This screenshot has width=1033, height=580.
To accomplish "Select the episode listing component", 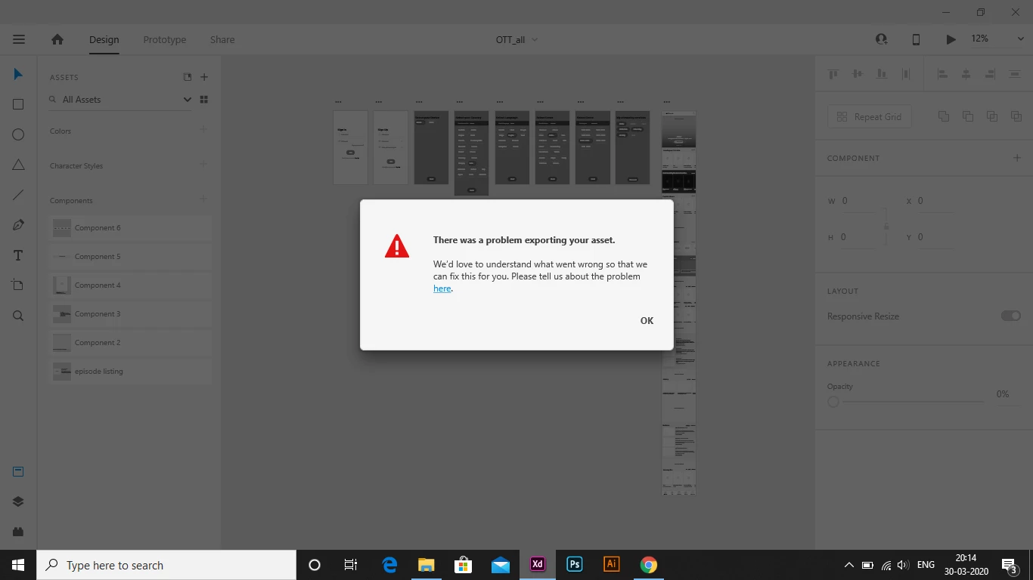I will pos(130,372).
